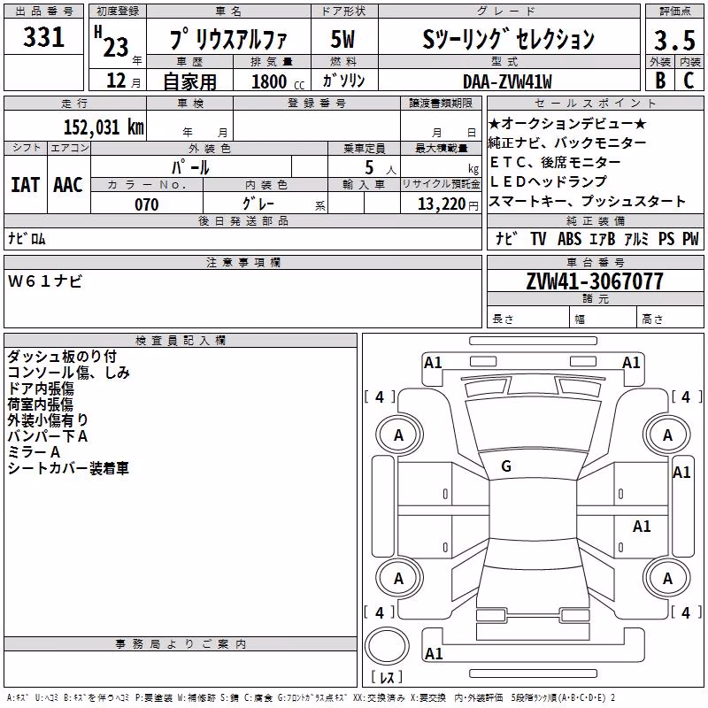Click the door shape value 5W

click(343, 39)
